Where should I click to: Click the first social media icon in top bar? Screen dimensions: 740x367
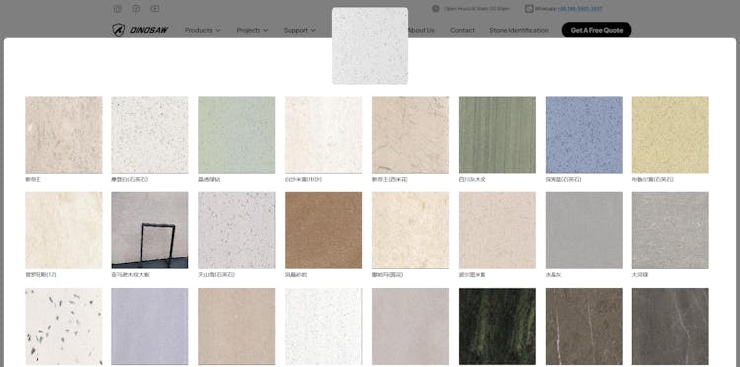[x=118, y=9]
